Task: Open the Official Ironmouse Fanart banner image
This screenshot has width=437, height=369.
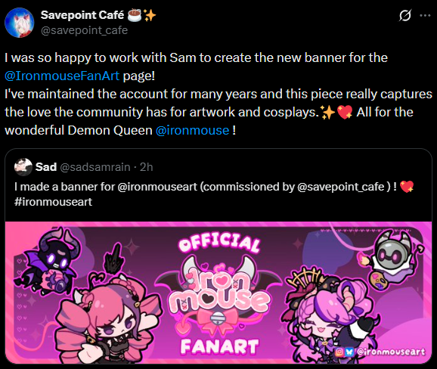Action: click(218, 293)
